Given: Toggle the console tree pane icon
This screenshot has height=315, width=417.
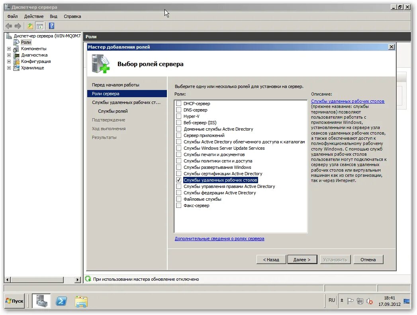Looking at the screenshot, I should pyautogui.click(x=39, y=26).
